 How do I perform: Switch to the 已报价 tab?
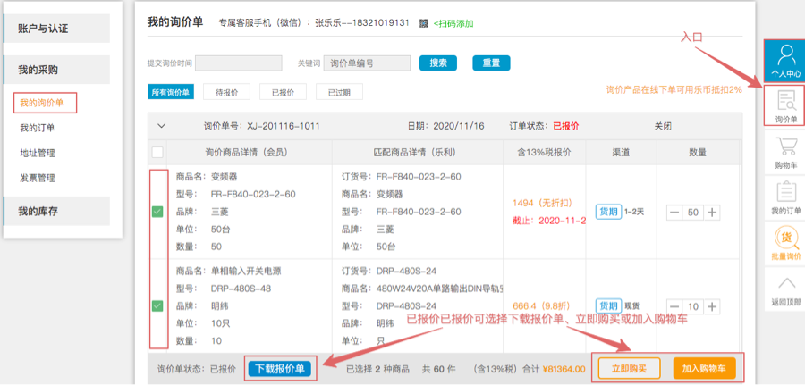(283, 92)
